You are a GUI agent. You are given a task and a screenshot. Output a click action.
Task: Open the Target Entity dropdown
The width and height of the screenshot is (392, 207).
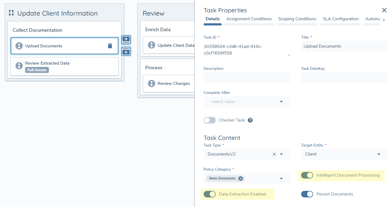click(379, 154)
